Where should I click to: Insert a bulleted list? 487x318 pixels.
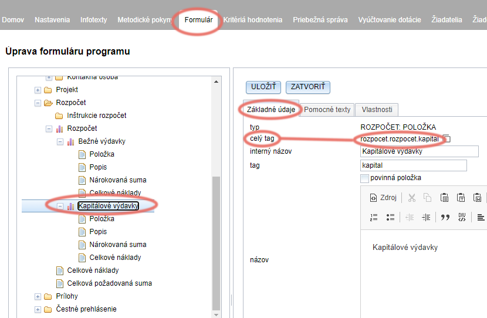(x=390, y=218)
